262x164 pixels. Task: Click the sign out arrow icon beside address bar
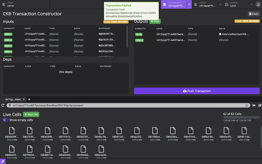254,105
